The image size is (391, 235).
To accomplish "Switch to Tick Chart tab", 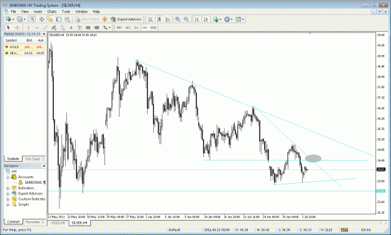I will tap(33, 159).
